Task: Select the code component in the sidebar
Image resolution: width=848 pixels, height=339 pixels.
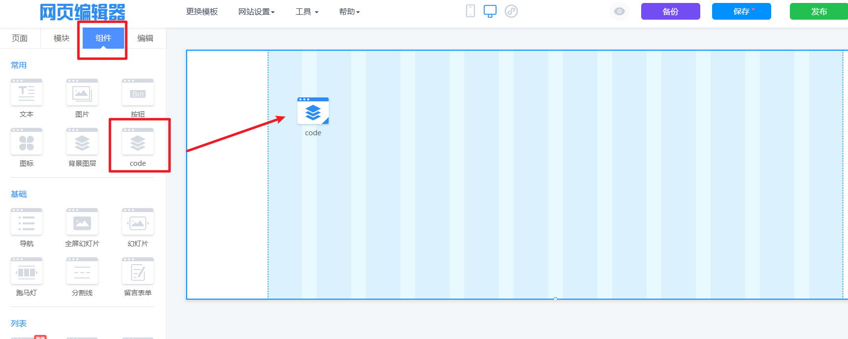Action: (138, 142)
